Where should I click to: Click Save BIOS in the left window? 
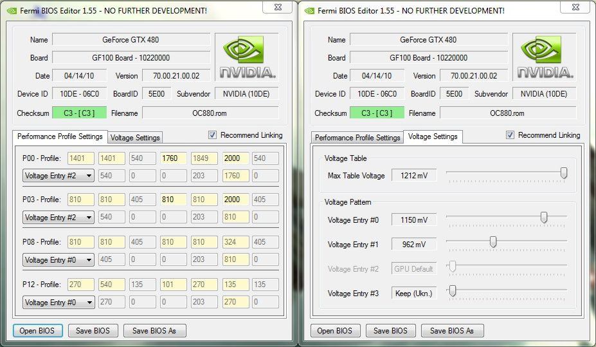click(93, 331)
